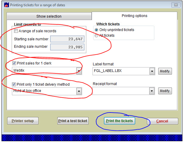Toggle Print only 1 ticket delivery method
Viewport: 183px width, 143px height.
(x=14, y=84)
